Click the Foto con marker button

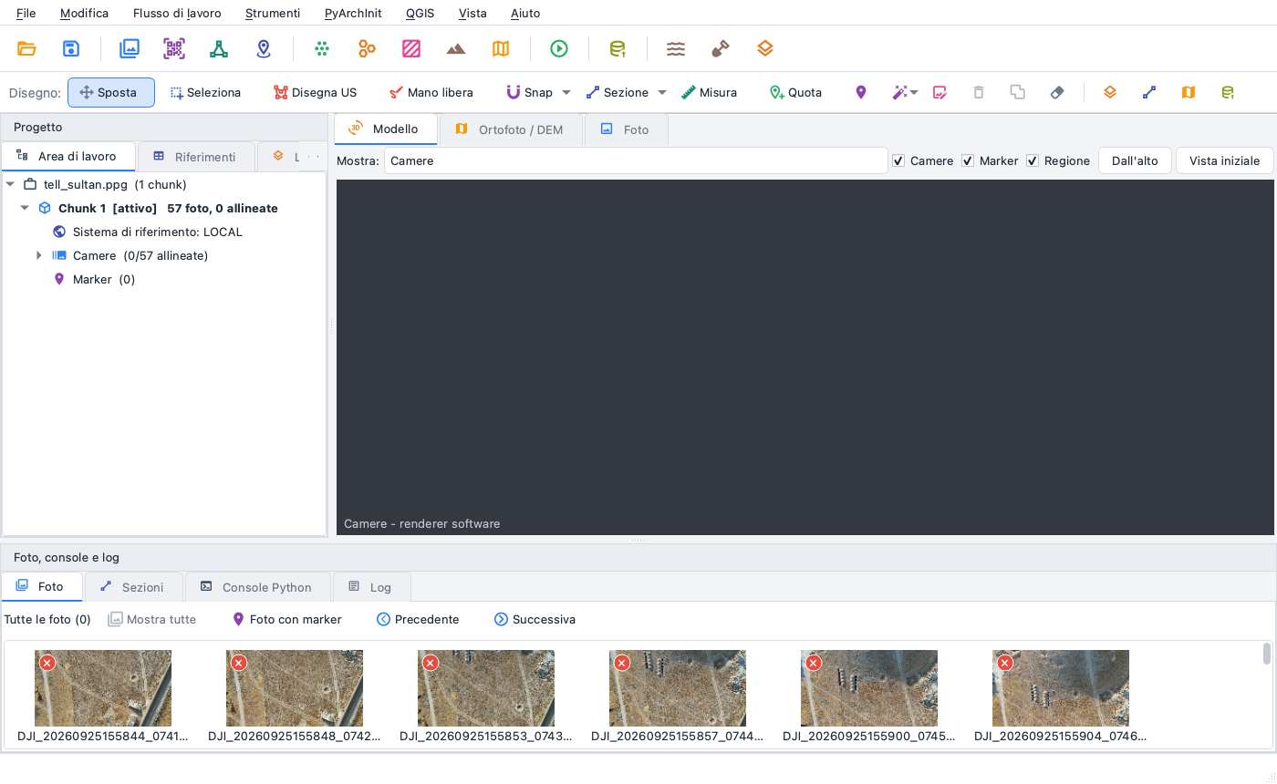(287, 619)
